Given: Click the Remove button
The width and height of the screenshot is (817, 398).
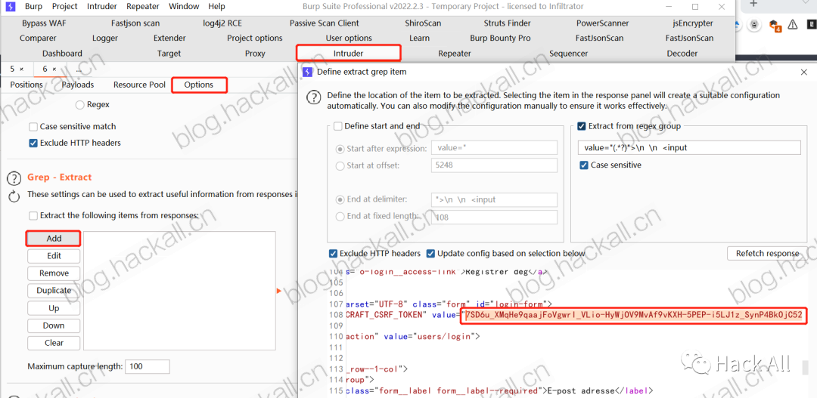Looking at the screenshot, I should tap(54, 273).
